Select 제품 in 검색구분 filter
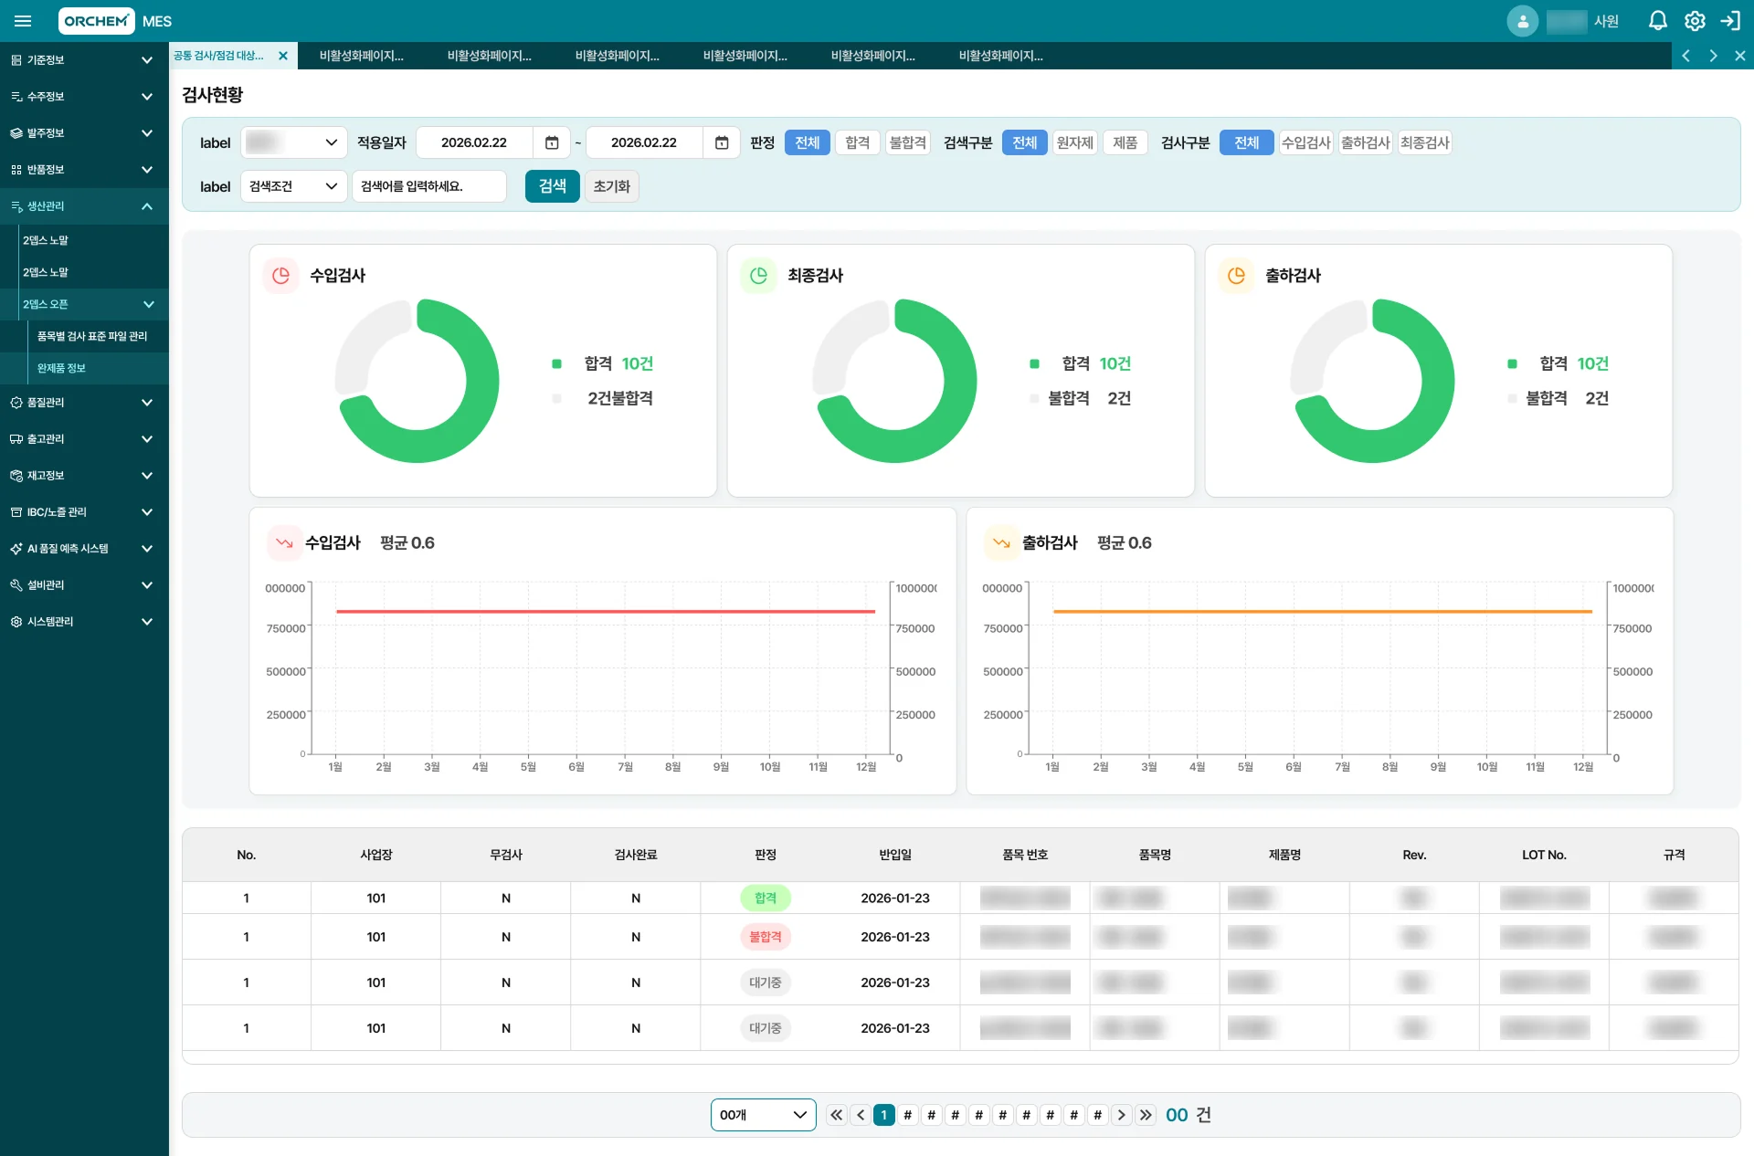Image resolution: width=1754 pixels, height=1156 pixels. coord(1125,142)
